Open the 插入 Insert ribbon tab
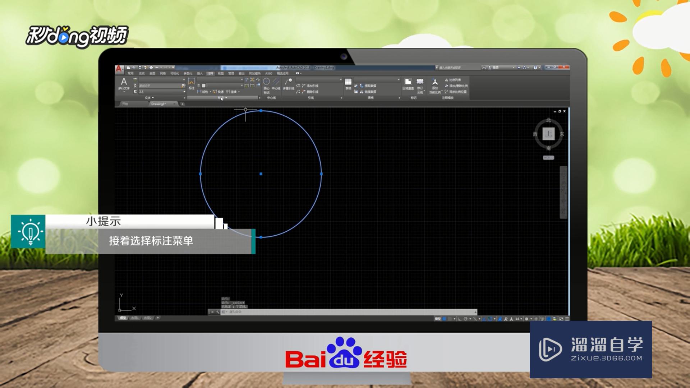This screenshot has width=690, height=388. coord(200,73)
